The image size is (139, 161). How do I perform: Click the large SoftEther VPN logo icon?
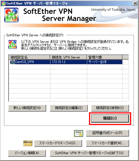pyautogui.click(x=11, y=15)
